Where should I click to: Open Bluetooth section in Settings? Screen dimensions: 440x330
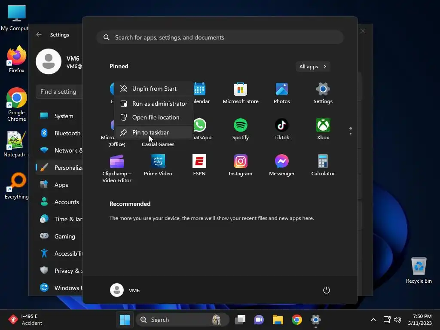[x=59, y=133]
